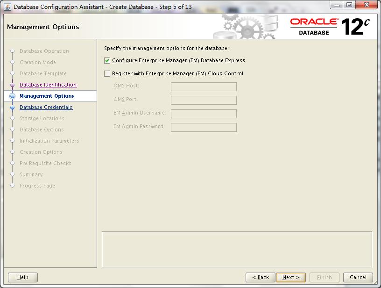The image size is (381, 288).
Task: Click the Finish button
Action: pos(324,277)
